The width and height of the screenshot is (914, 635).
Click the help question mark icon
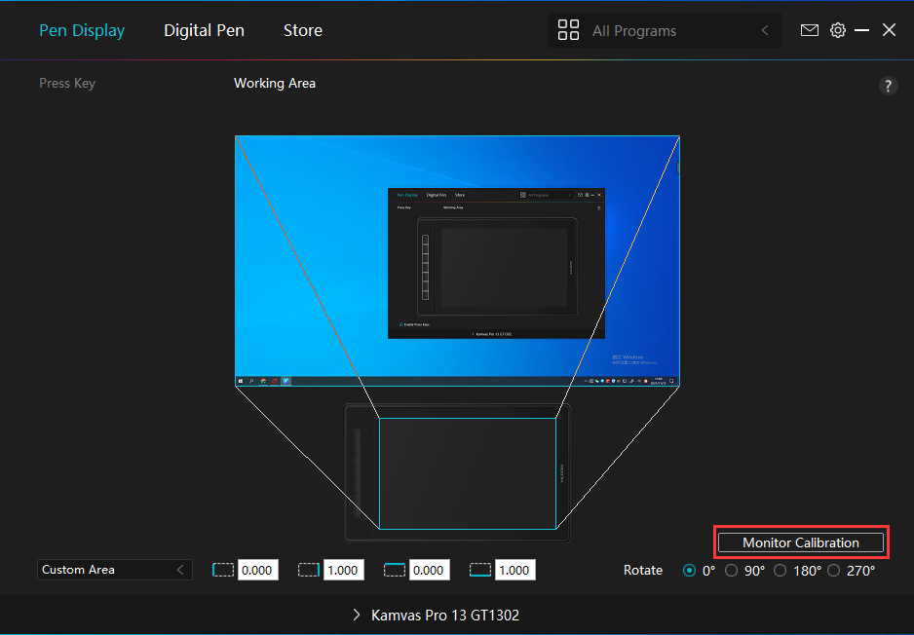[x=888, y=87]
